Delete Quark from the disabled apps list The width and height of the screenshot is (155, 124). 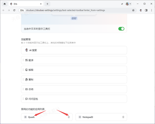69,117
